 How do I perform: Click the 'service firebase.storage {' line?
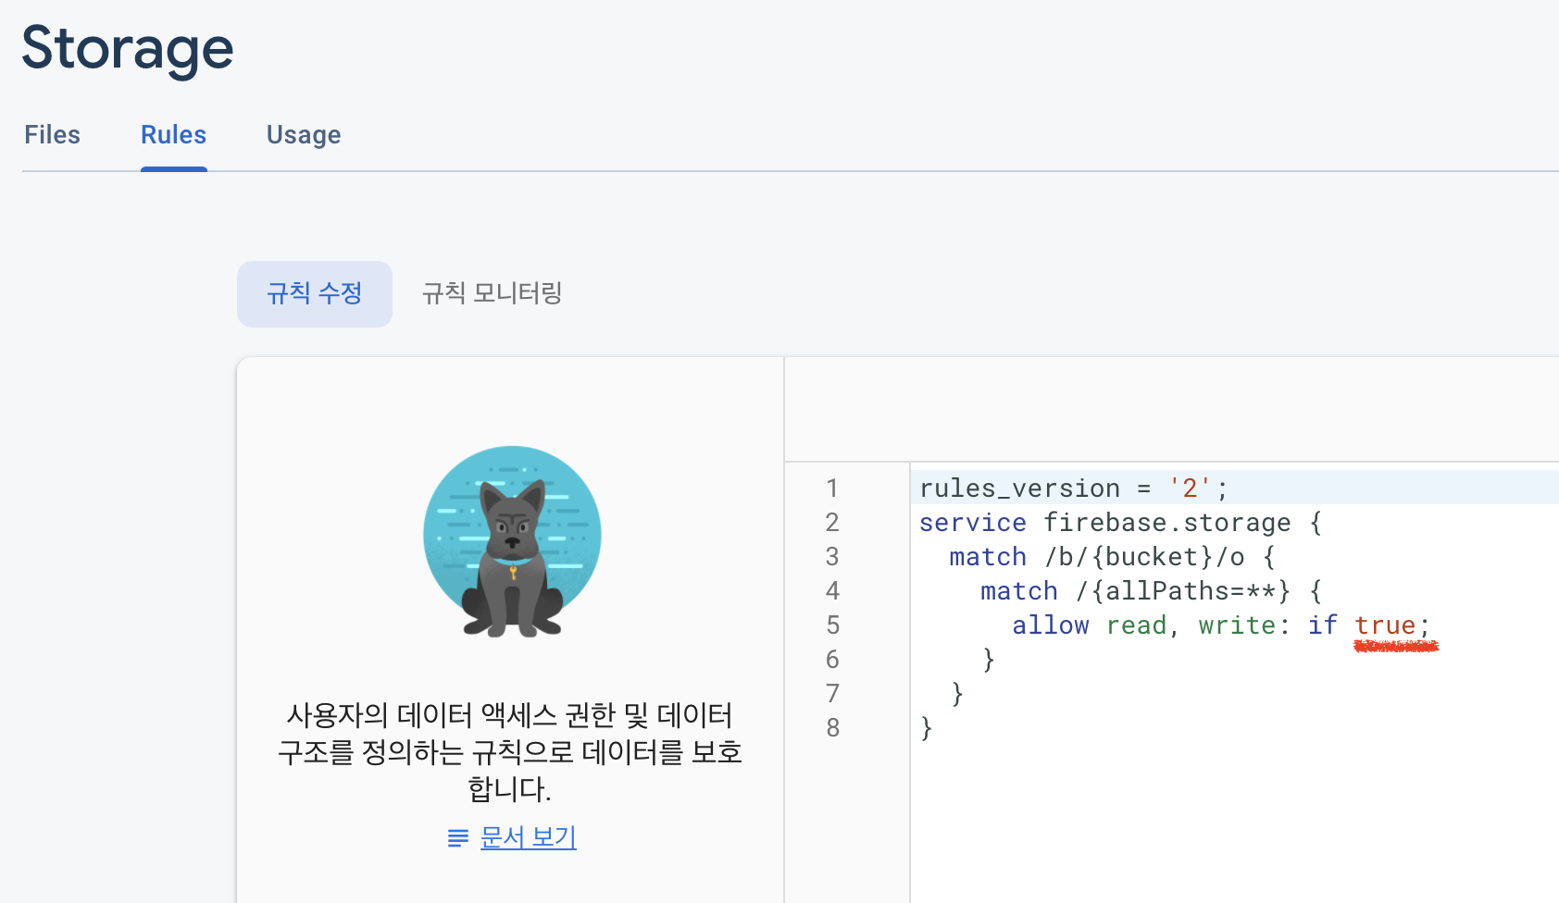(1121, 522)
